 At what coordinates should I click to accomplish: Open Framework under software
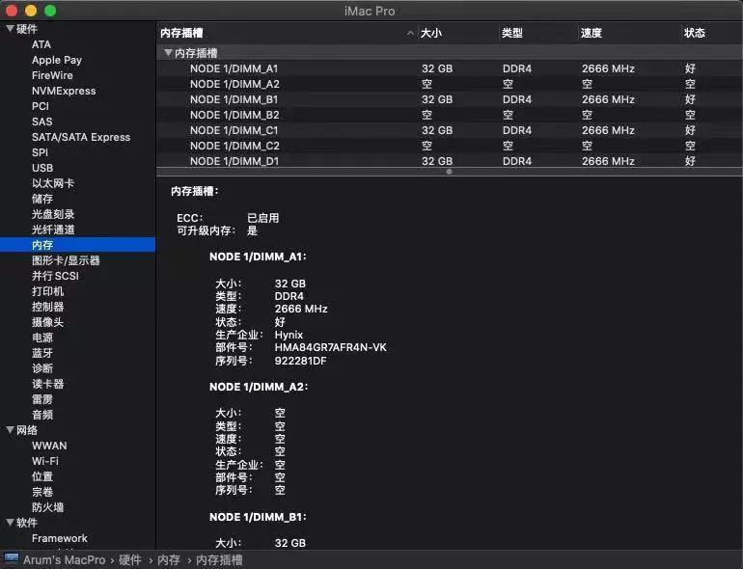(x=60, y=538)
